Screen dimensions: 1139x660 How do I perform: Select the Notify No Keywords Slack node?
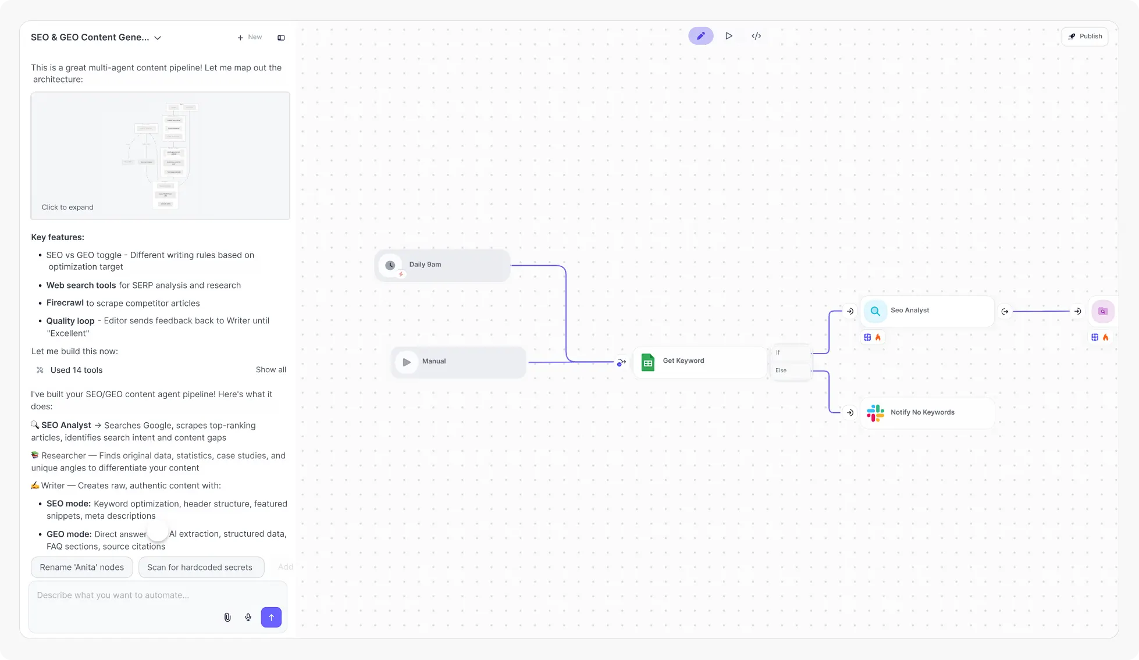click(926, 413)
